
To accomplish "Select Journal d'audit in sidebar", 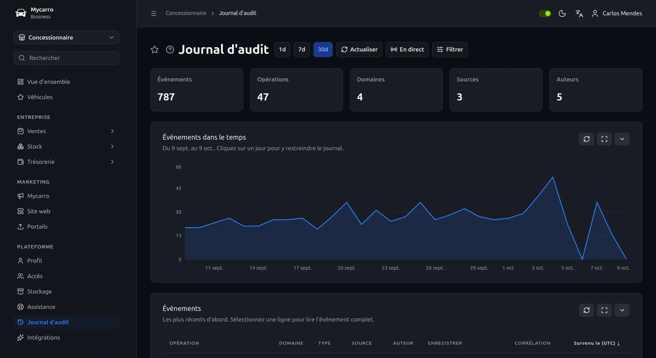I will pos(67,322).
